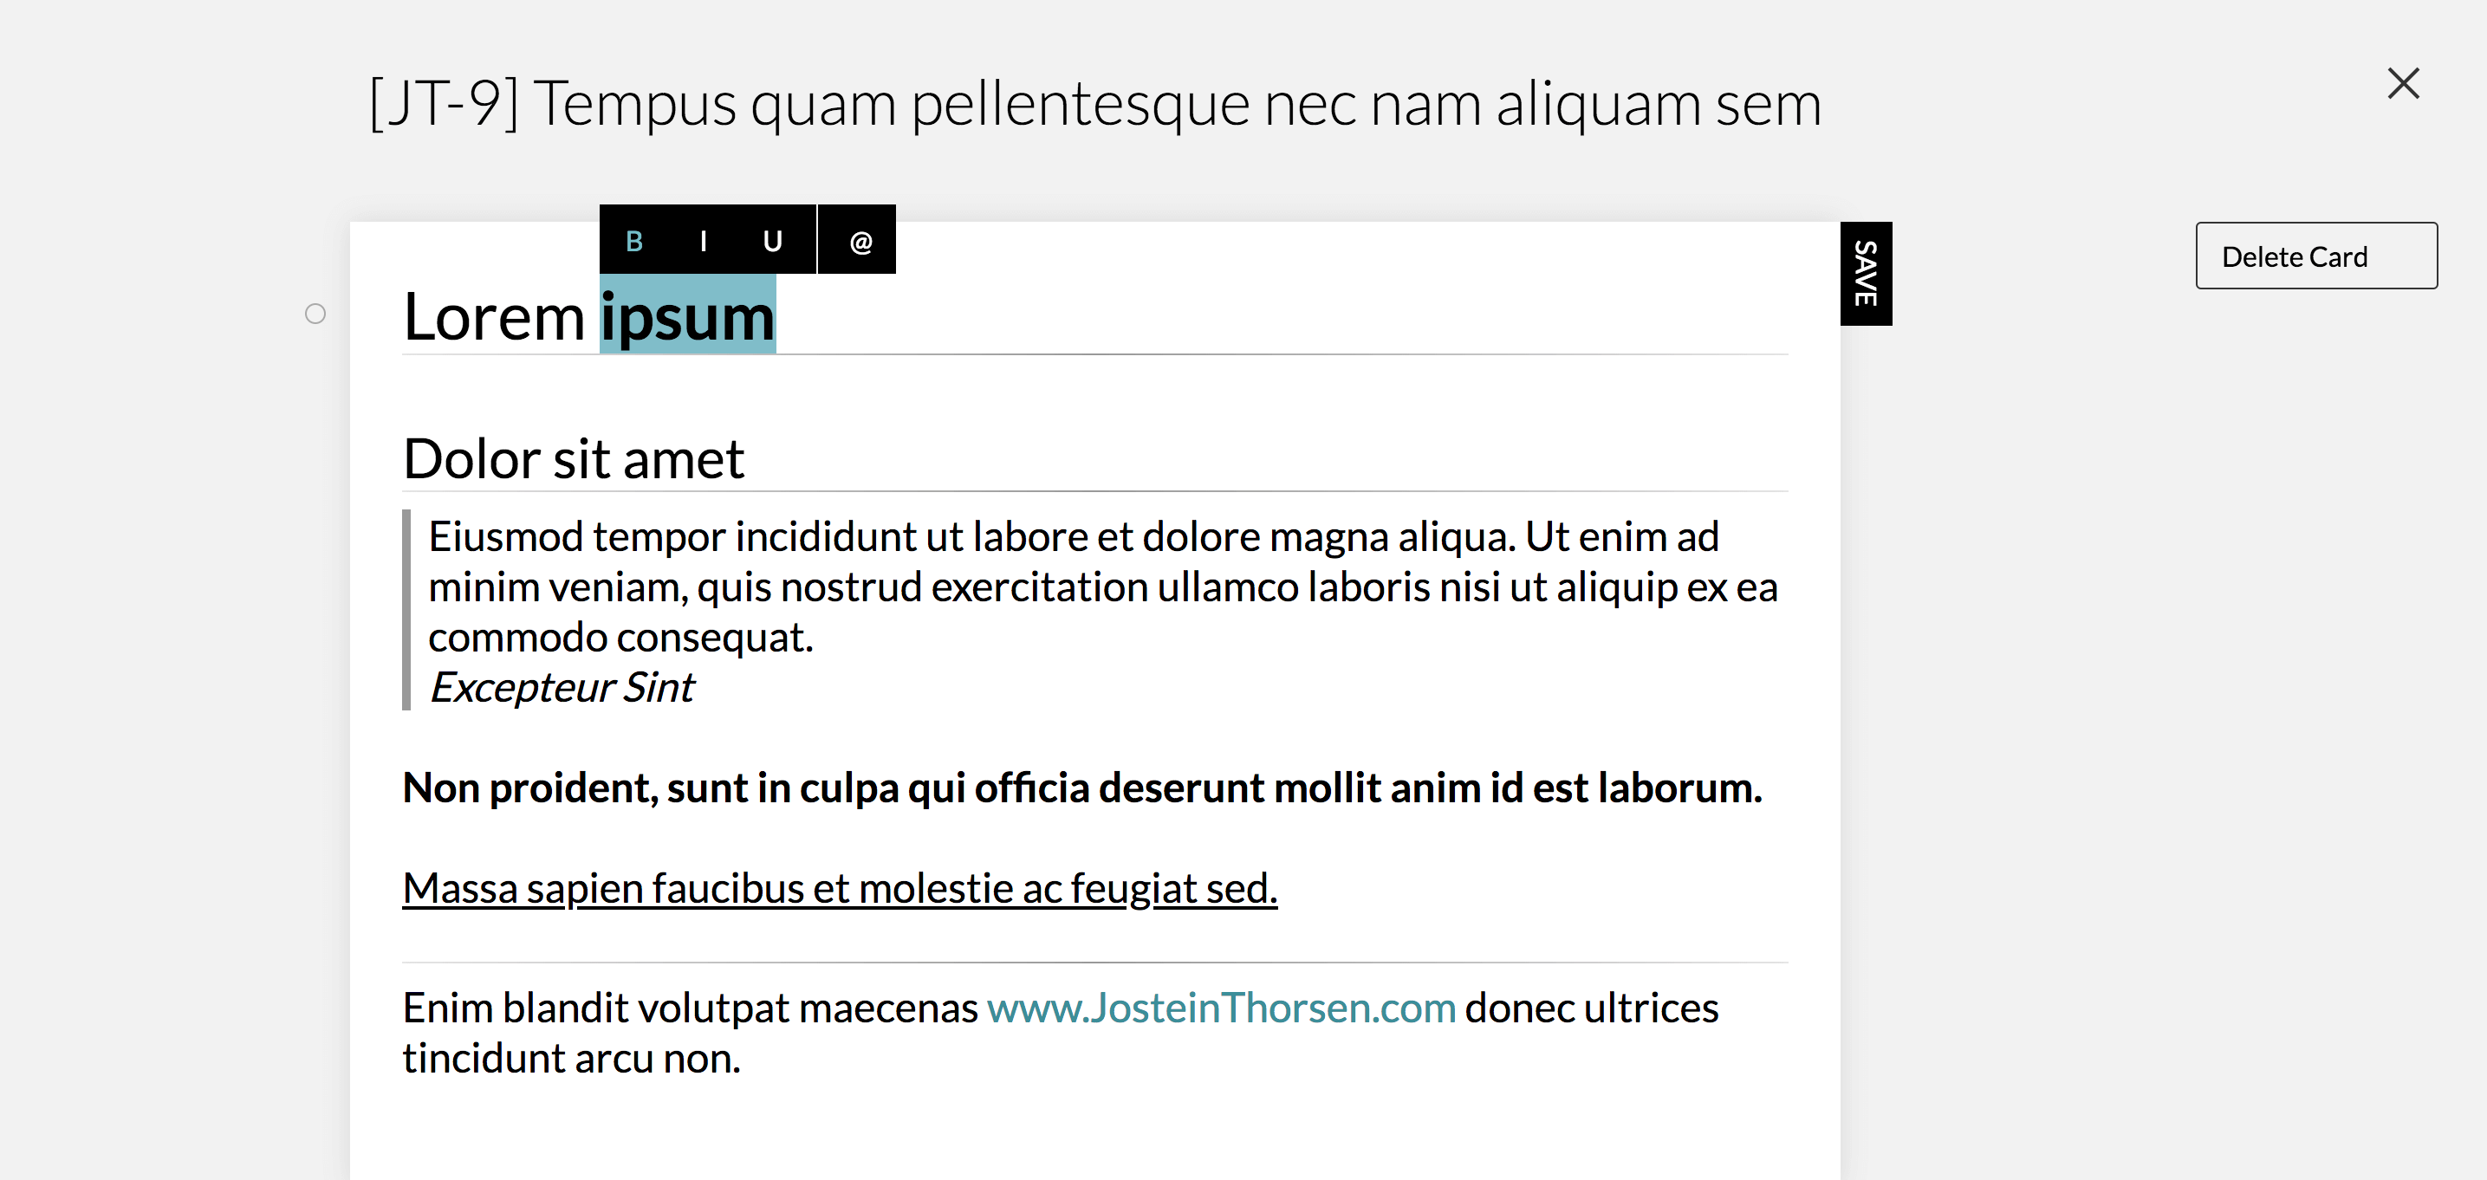This screenshot has width=2487, height=1180.
Task: Click the Delete Card button
Action: tap(2315, 256)
